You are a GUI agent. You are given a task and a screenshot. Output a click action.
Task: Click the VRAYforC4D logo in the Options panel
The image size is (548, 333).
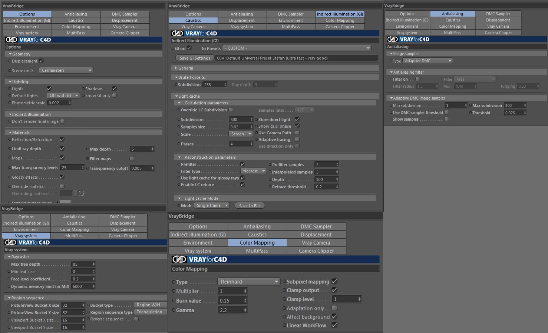pyautogui.click(x=28, y=40)
